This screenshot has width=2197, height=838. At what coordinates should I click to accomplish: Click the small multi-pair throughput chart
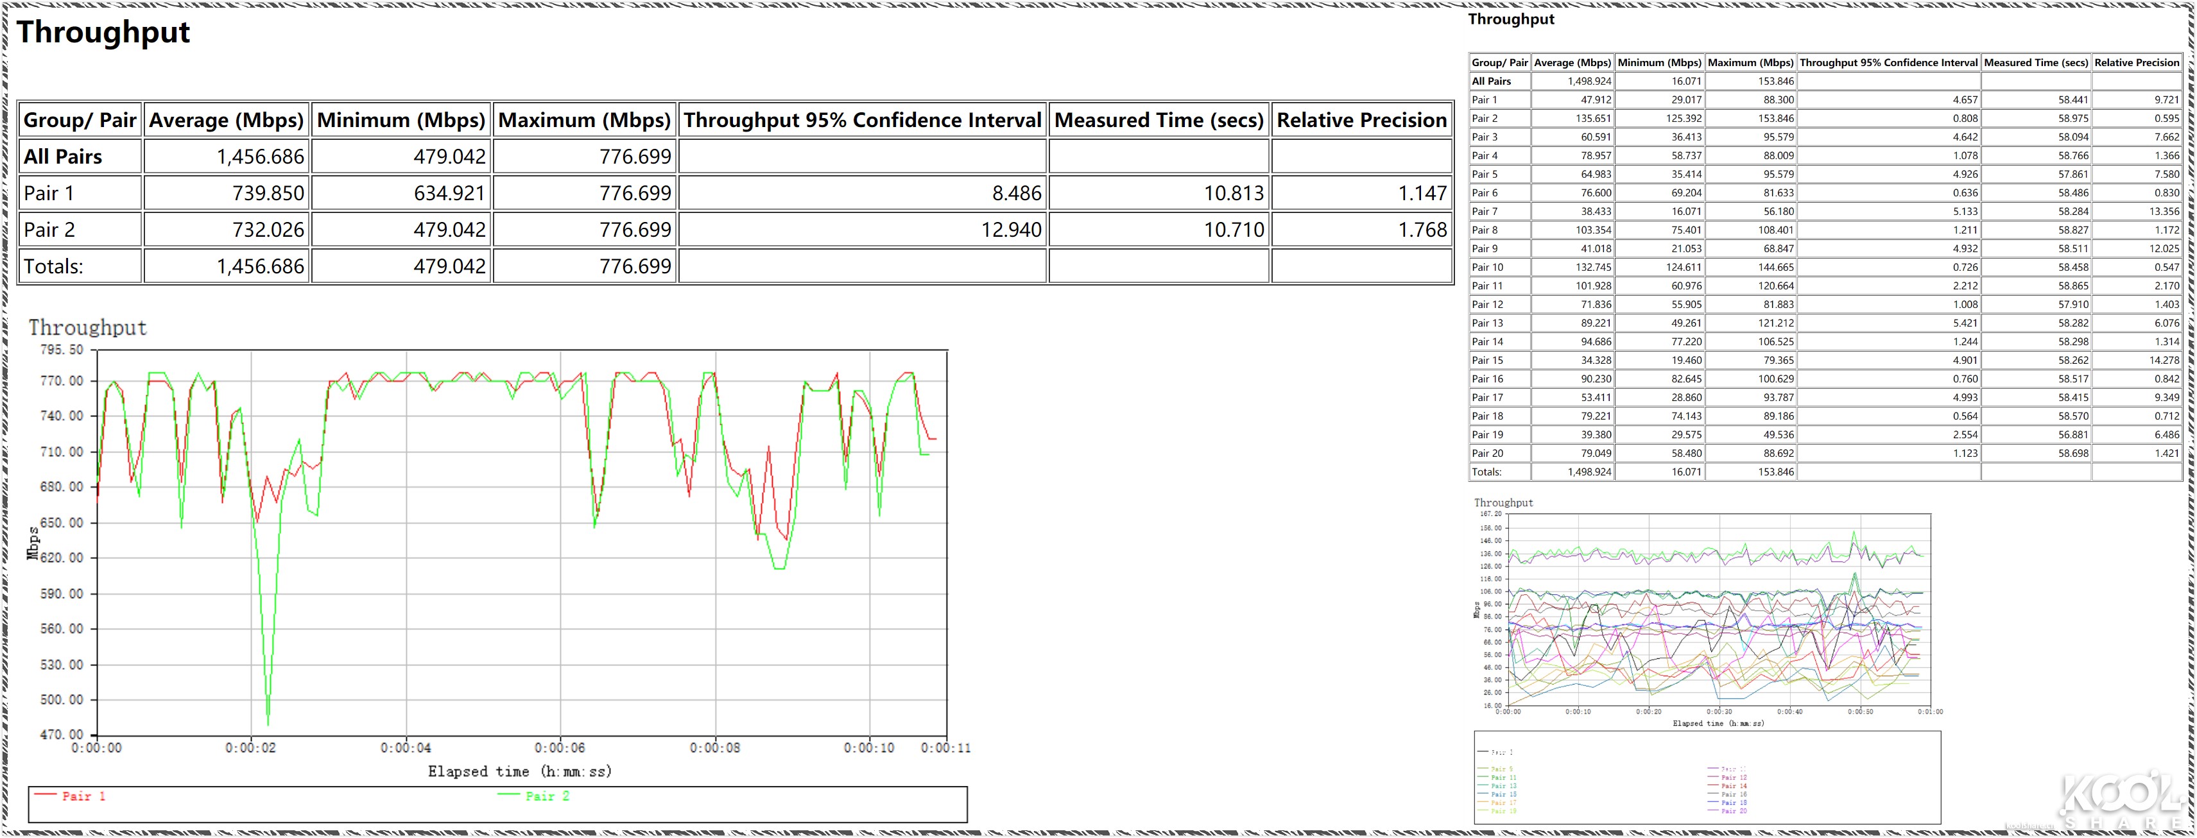point(1719,610)
